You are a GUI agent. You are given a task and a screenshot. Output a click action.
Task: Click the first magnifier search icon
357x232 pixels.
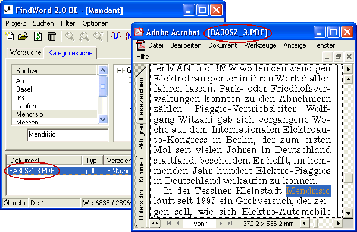click(x=70, y=36)
